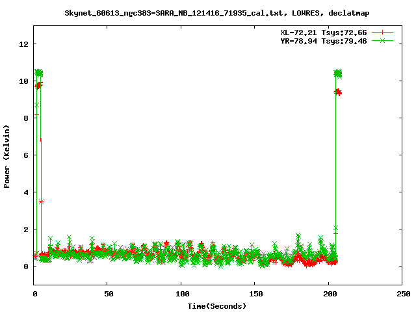Screen dimensions: 416x312
Task: Click the x-axis tick label 250
Action: coord(404,294)
